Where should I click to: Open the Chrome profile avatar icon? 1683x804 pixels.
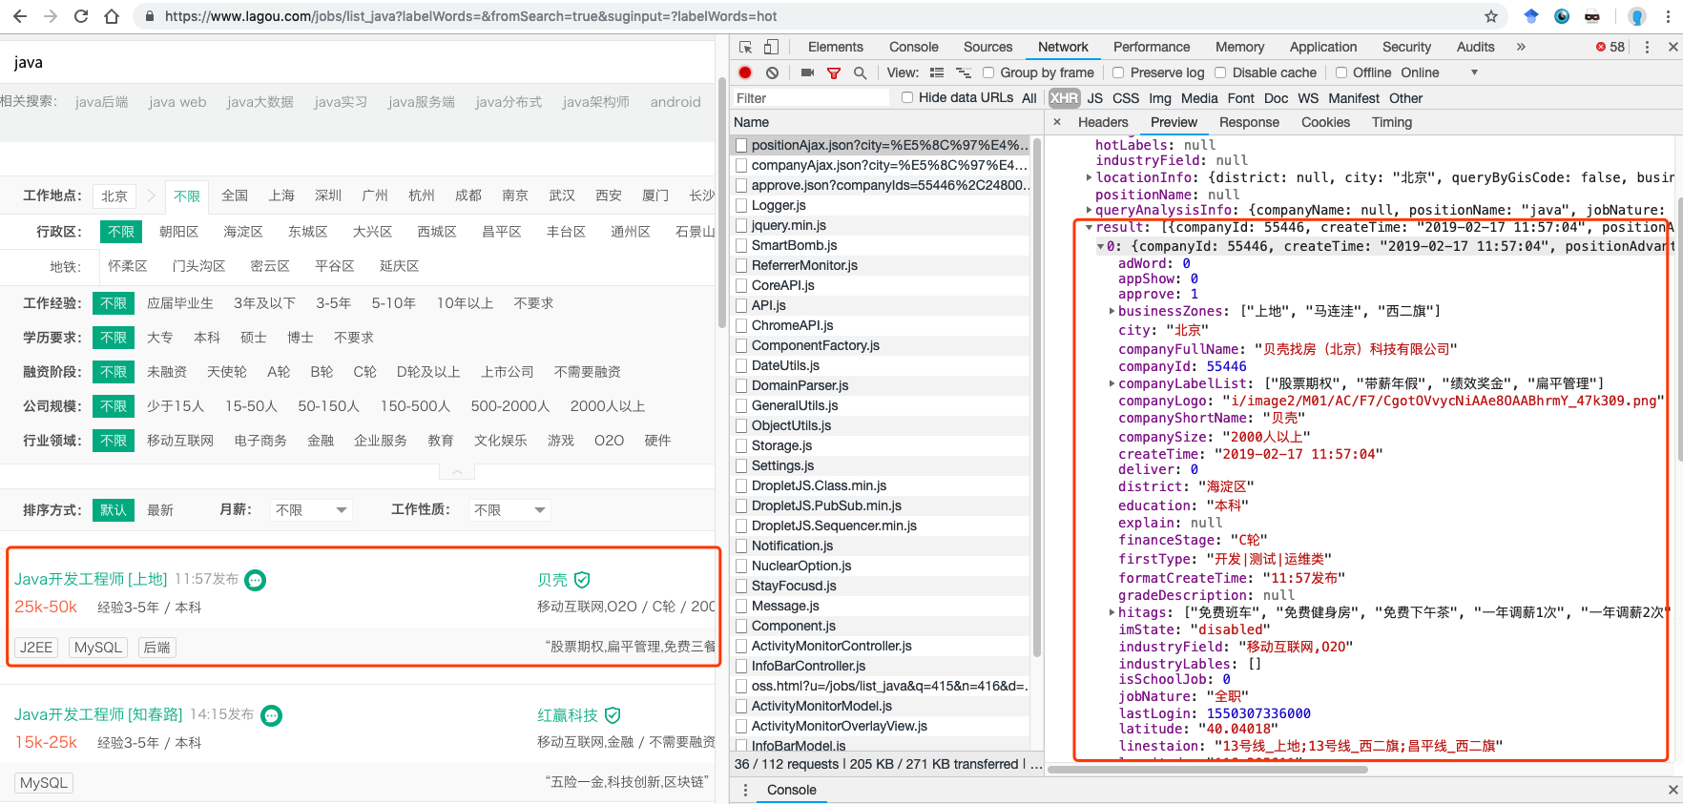pos(1637,16)
